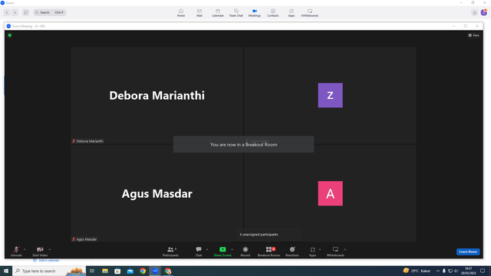Screen dimensions: 491x276
Task: Open the Mail tab in Zoom
Action: (199, 13)
